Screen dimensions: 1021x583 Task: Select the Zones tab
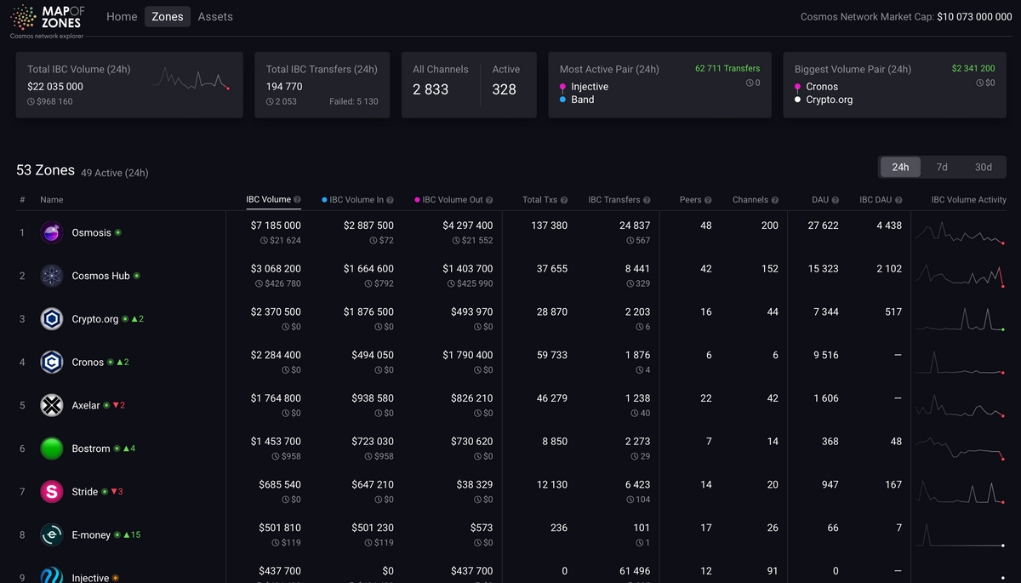pos(168,17)
